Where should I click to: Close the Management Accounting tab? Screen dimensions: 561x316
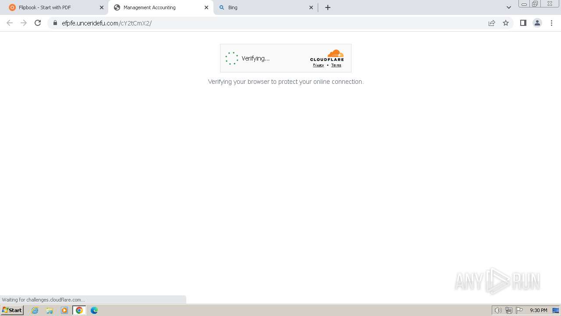coord(206,7)
